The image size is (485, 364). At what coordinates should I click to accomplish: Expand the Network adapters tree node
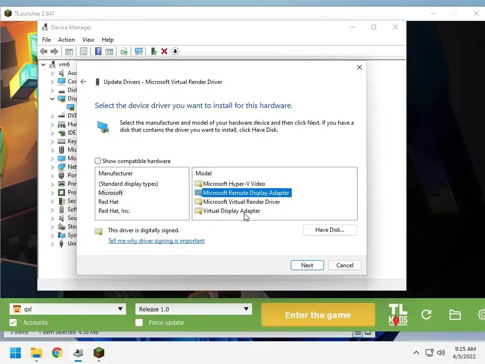click(x=52, y=167)
